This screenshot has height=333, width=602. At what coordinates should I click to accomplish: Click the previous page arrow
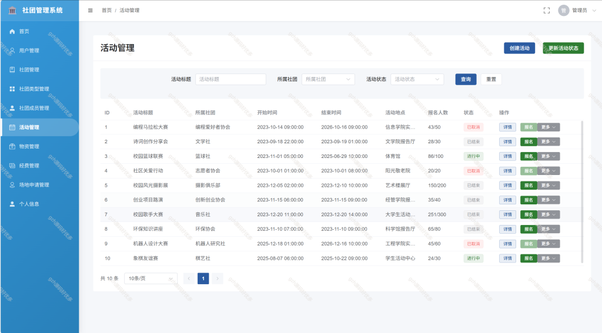[189, 278]
